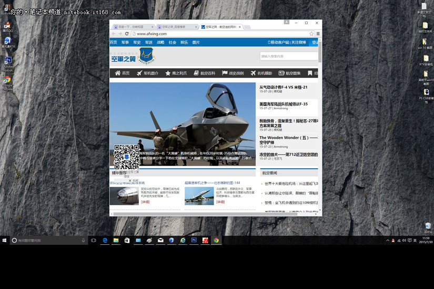Click Chrome icon in taskbar
This screenshot has height=289, width=434.
tap(216, 240)
